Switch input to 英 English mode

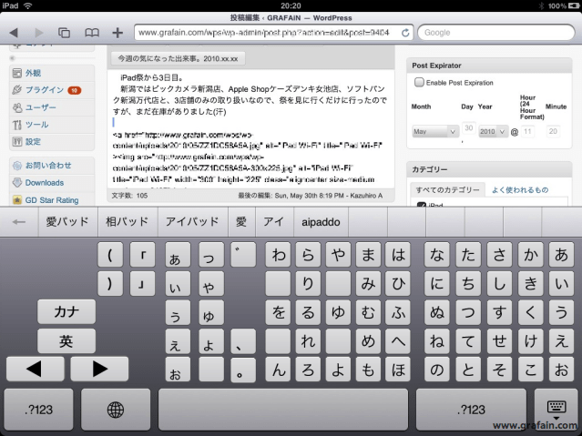pos(66,340)
